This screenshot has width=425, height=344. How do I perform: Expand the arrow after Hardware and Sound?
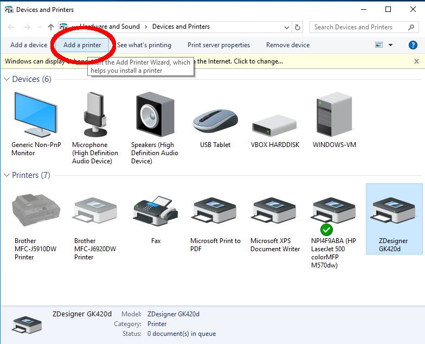pyautogui.click(x=146, y=27)
